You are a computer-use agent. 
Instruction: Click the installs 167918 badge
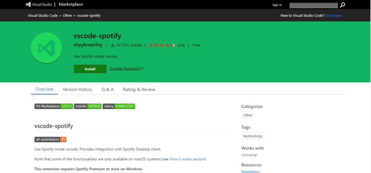[88, 106]
